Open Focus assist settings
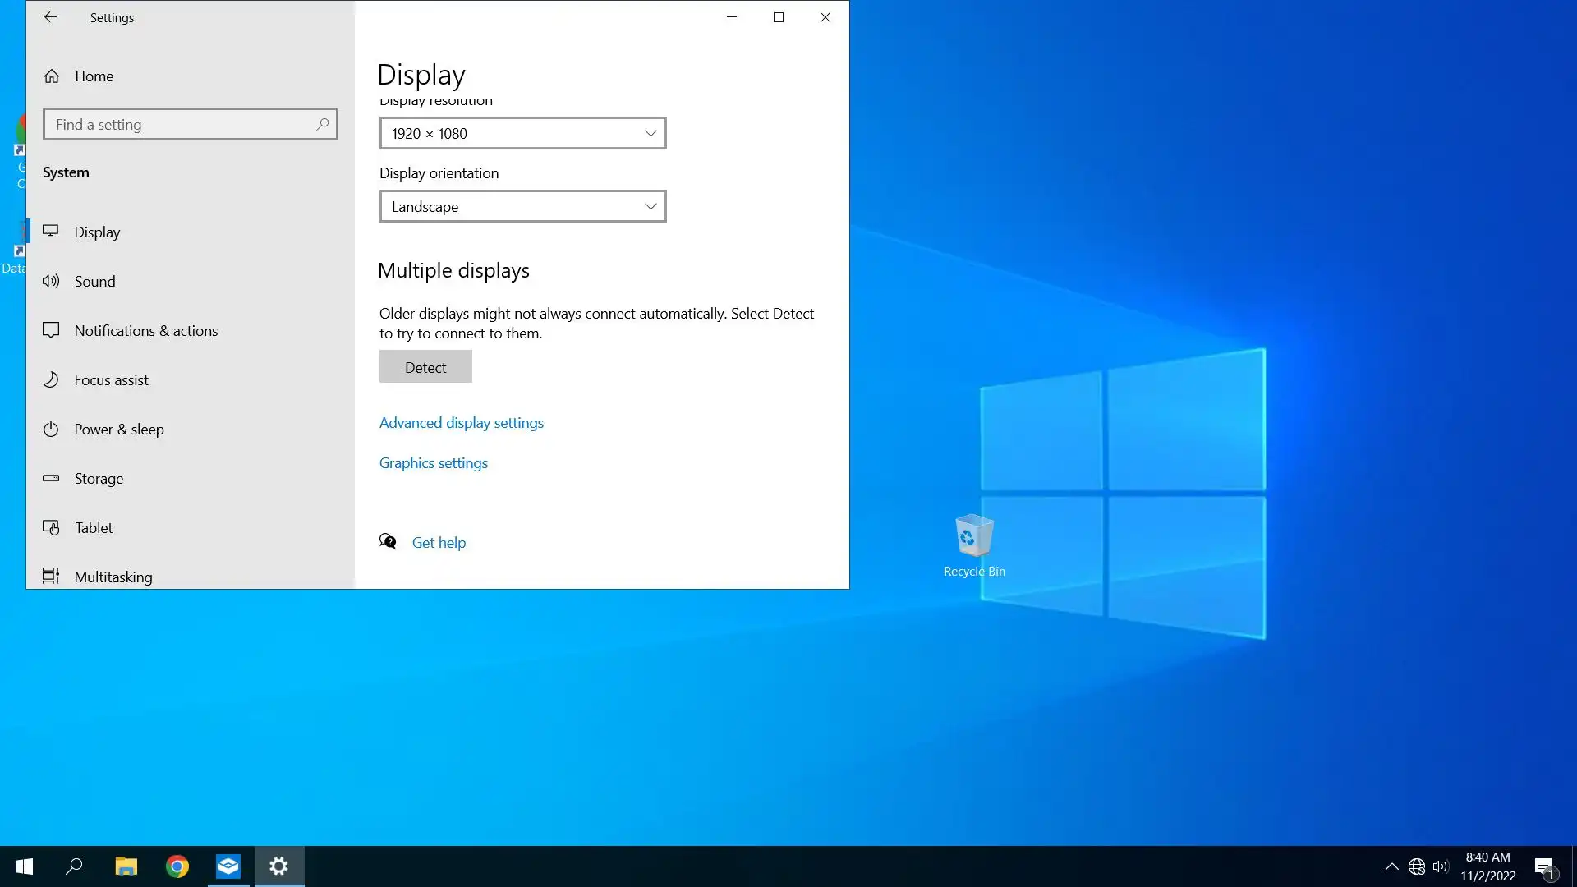Viewport: 1577px width, 887px height. pyautogui.click(x=111, y=380)
